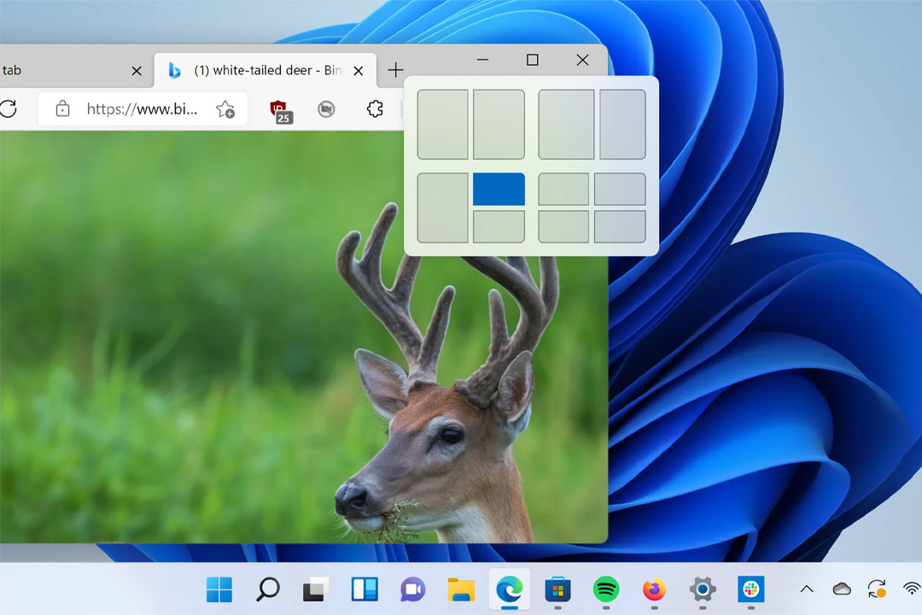Screen dimensions: 922x615
Task: Open Settings gear on taskbar
Action: (703, 589)
